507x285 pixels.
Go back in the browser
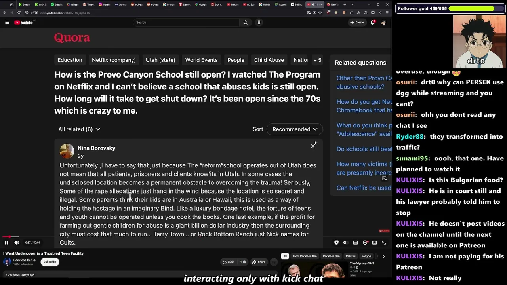[x=5, y=13]
